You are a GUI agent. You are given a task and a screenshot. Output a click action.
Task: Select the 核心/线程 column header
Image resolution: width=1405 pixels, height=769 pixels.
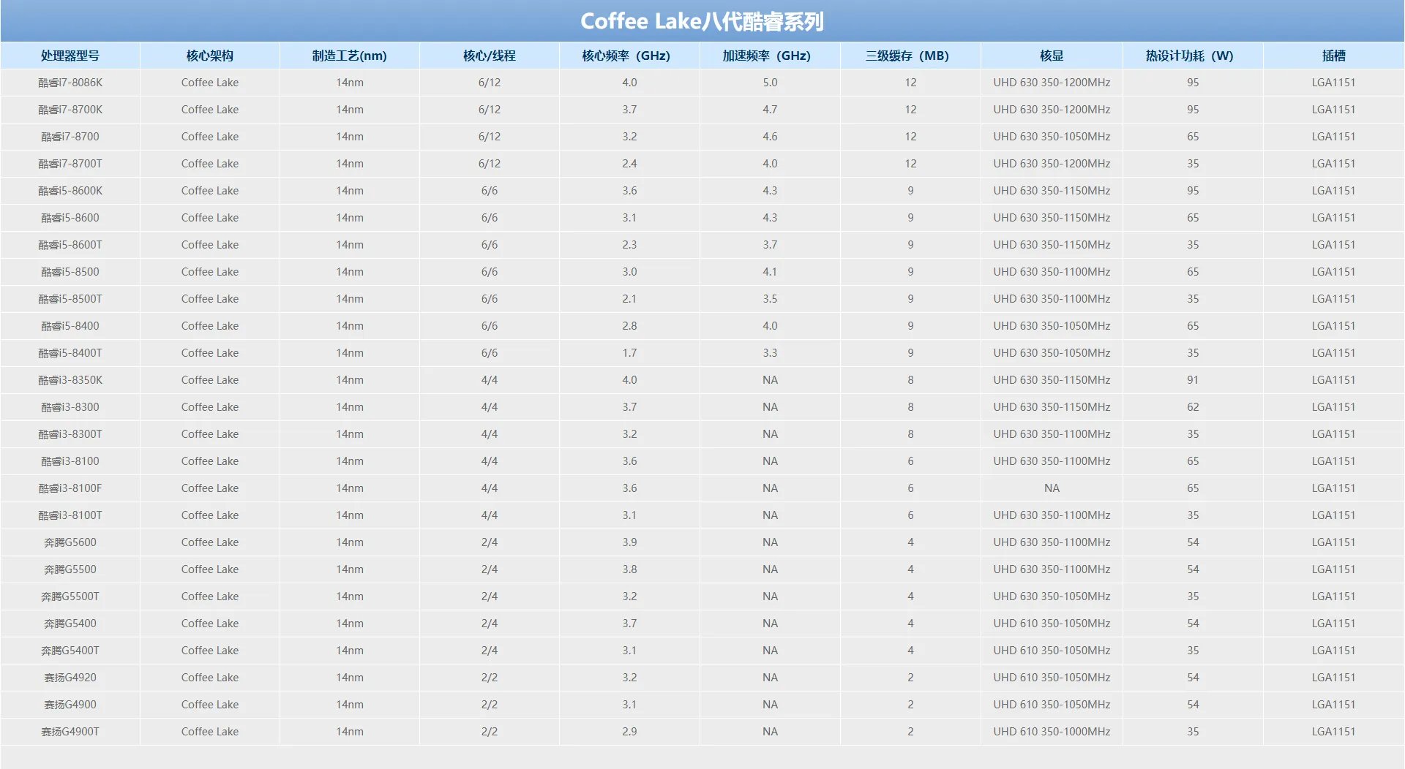490,56
